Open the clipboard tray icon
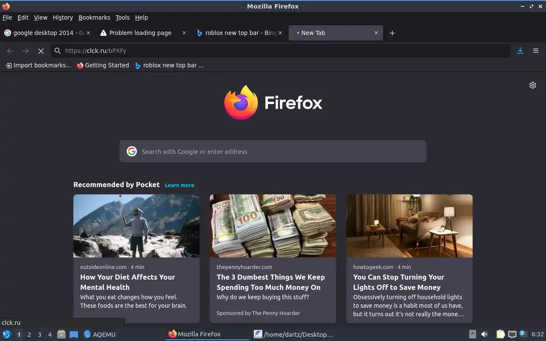 500,334
